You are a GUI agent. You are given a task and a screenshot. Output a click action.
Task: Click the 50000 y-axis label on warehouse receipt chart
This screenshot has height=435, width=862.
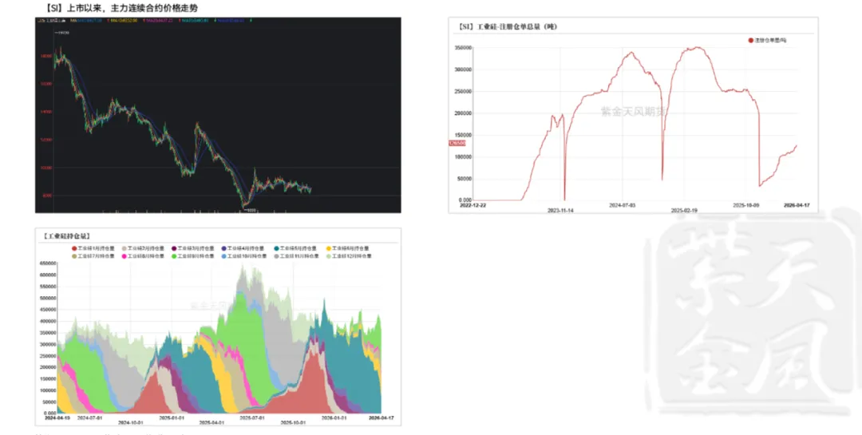(464, 179)
